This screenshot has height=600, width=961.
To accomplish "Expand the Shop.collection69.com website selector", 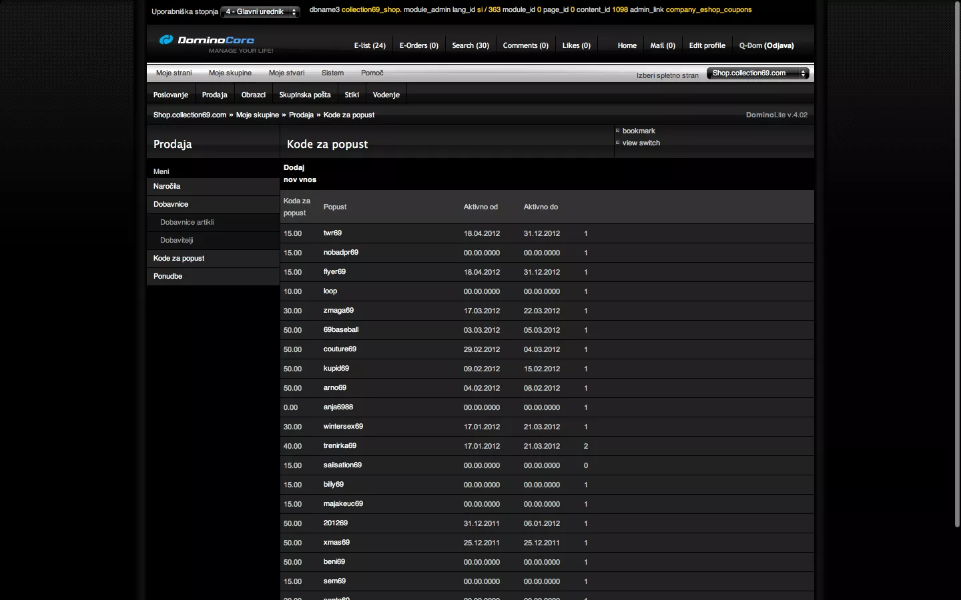I will tap(757, 73).
